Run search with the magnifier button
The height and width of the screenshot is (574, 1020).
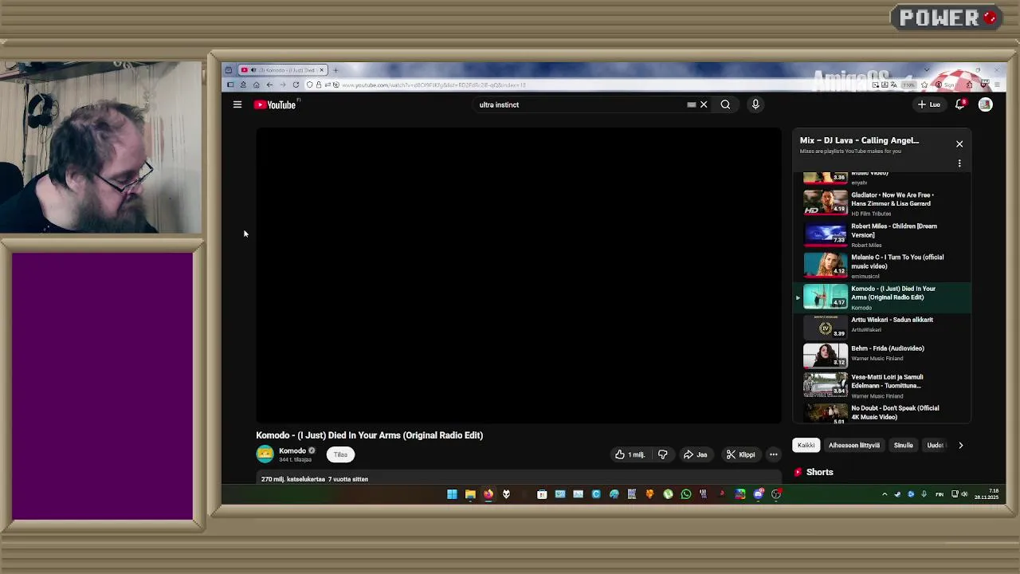point(725,104)
